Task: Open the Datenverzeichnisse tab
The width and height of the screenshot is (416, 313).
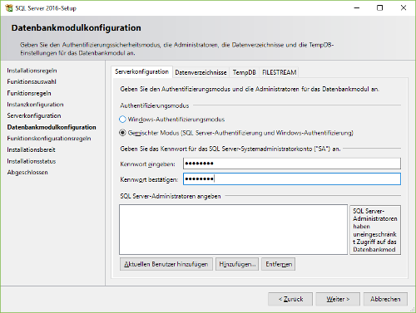Action: [201, 72]
